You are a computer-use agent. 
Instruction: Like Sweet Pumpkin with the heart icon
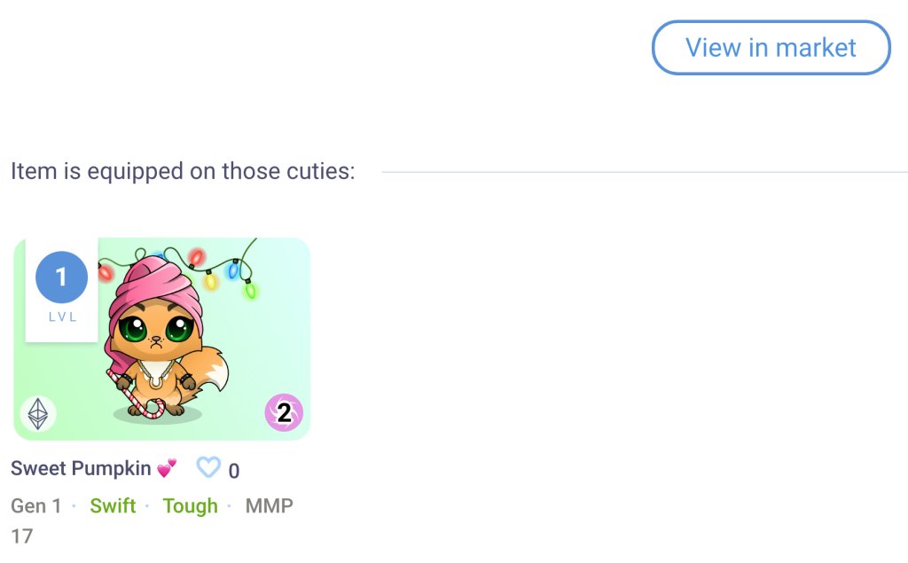pyautogui.click(x=207, y=467)
